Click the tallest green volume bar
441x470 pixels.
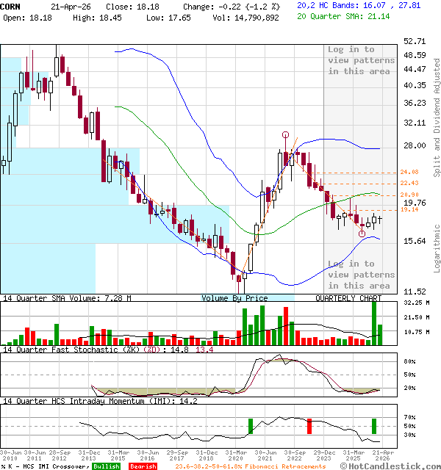pos(374,322)
